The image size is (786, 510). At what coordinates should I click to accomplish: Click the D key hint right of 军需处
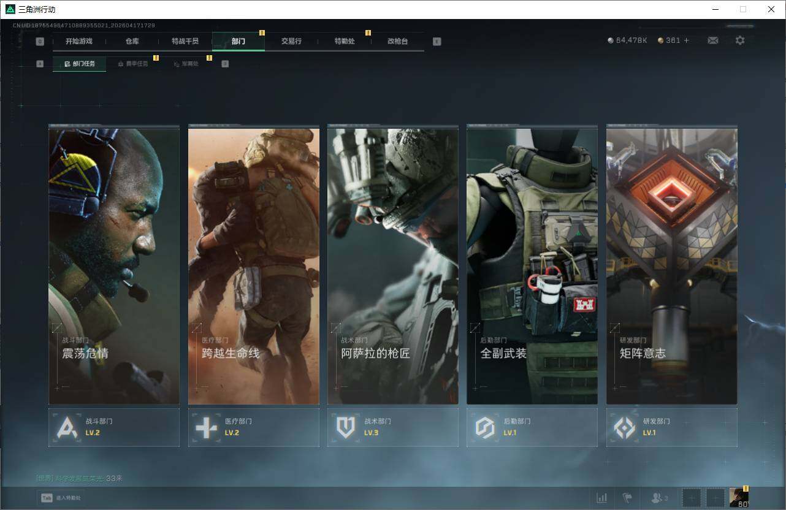(x=225, y=64)
